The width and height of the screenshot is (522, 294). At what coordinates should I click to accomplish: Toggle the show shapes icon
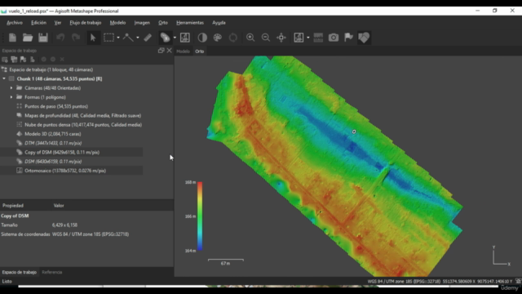(x=364, y=38)
